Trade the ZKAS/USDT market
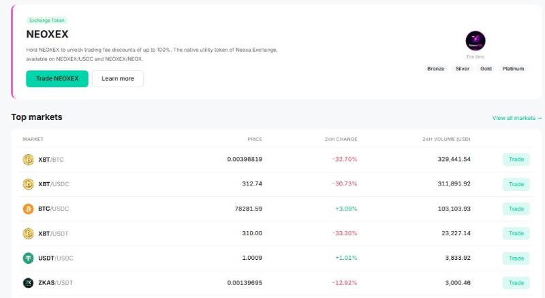 pyautogui.click(x=516, y=283)
